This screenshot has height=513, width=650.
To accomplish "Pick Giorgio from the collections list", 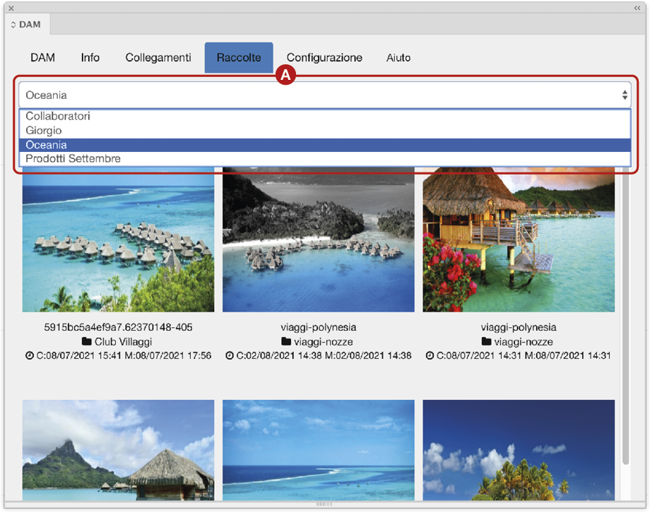I will [44, 131].
